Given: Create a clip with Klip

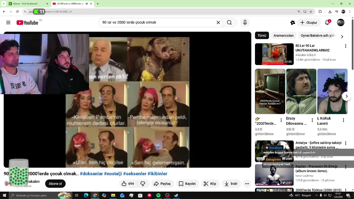Looking at the screenshot, I should point(210,184).
